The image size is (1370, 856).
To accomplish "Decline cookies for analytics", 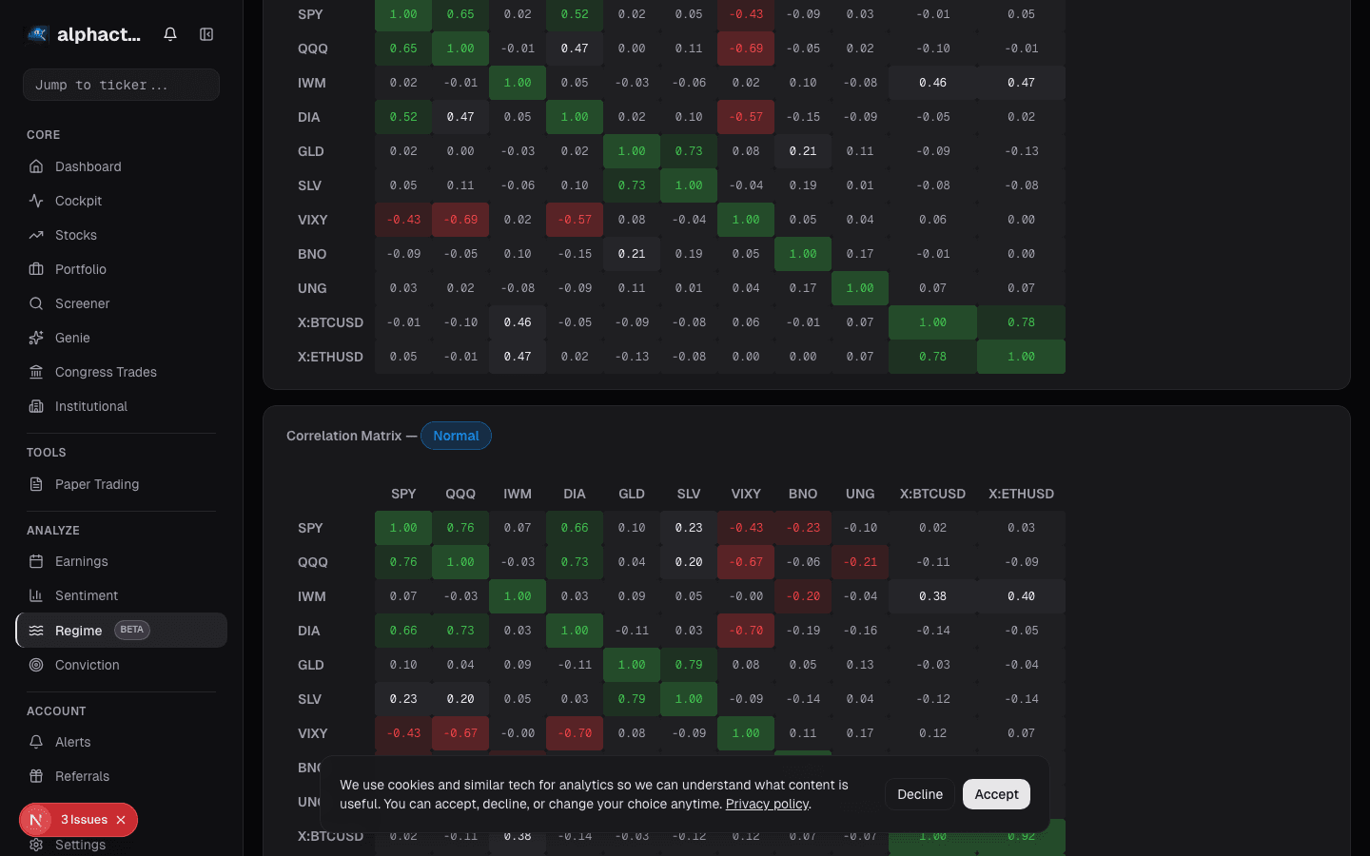I will click(920, 794).
